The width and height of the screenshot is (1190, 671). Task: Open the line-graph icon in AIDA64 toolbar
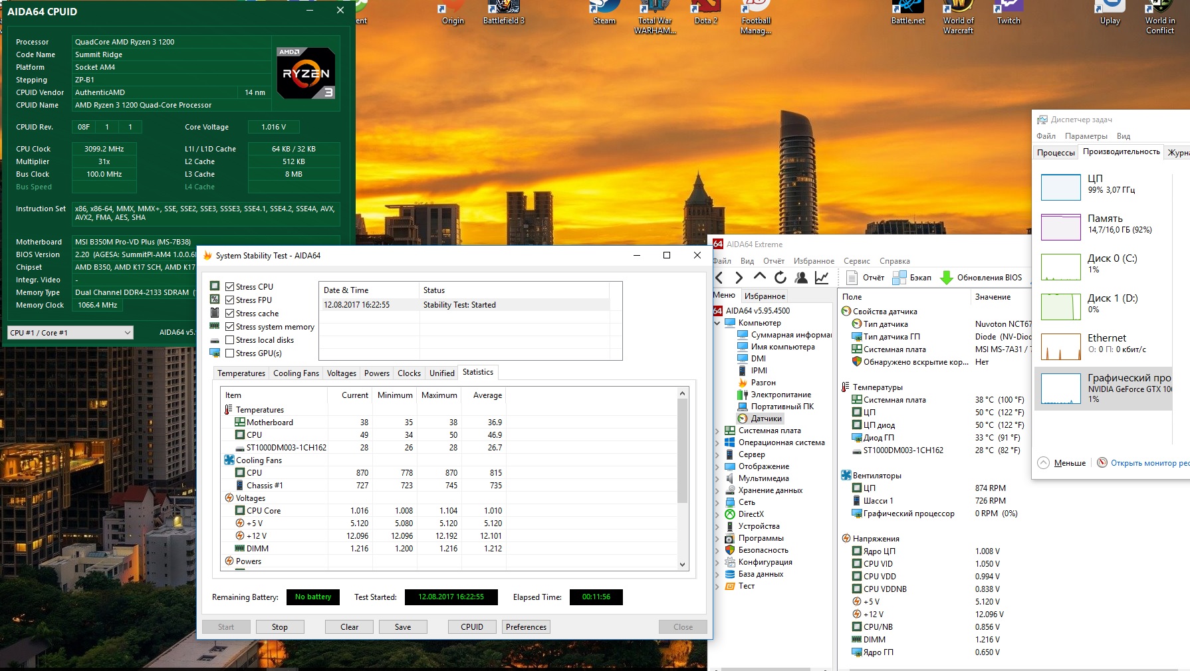coord(822,278)
